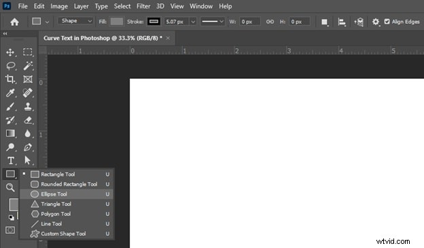Image resolution: width=424 pixels, height=248 pixels.
Task: Toggle the Quick Mask mode icon
Action: point(10,230)
